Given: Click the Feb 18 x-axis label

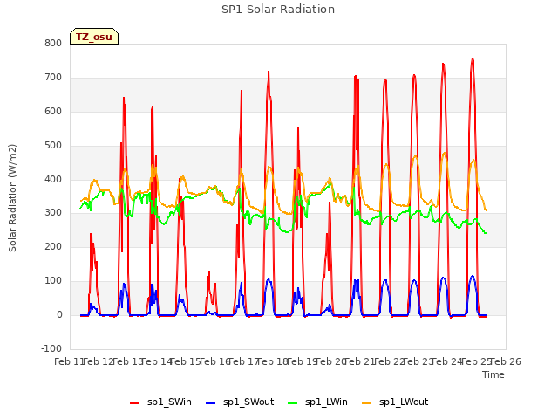Looking at the screenshot, I should (x=273, y=361).
